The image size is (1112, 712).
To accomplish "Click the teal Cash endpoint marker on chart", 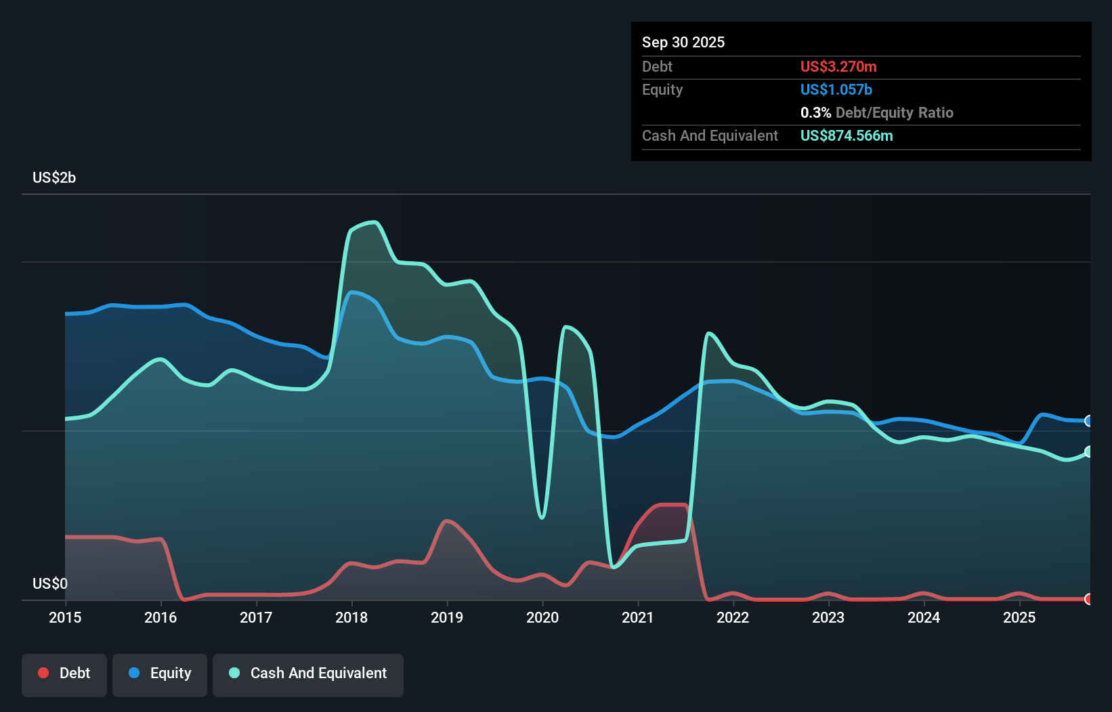I will pos(1089,451).
